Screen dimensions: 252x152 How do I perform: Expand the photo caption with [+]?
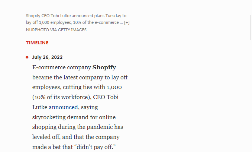[127, 22]
